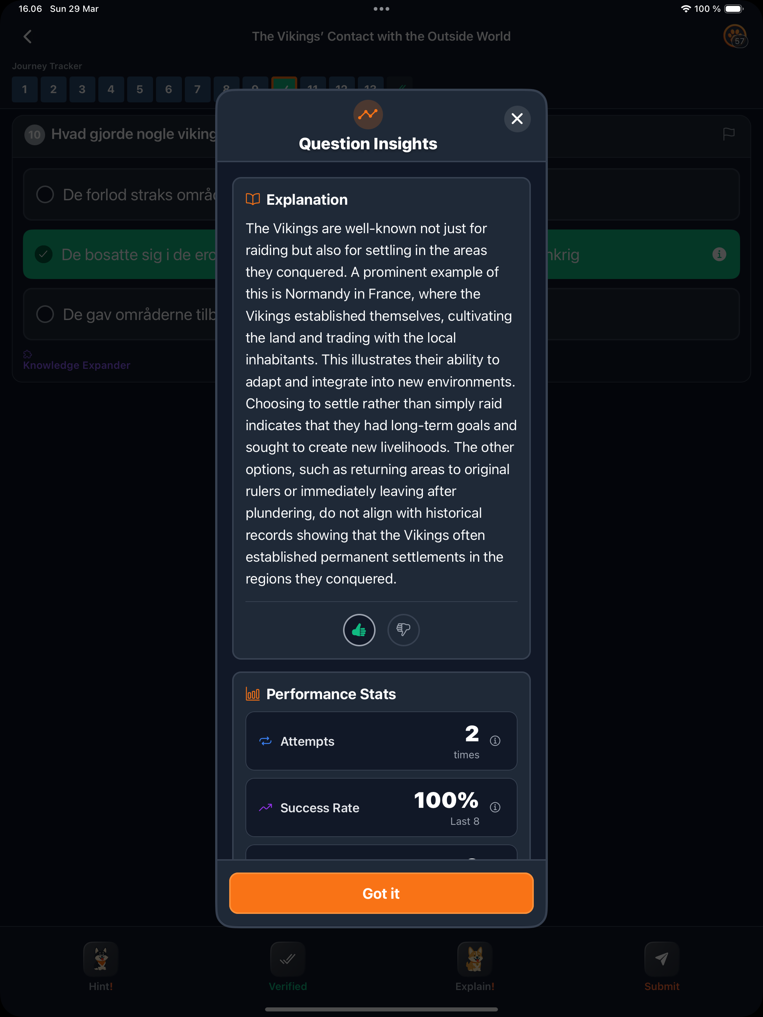
Task: Tap the Got it button
Action: [381, 893]
